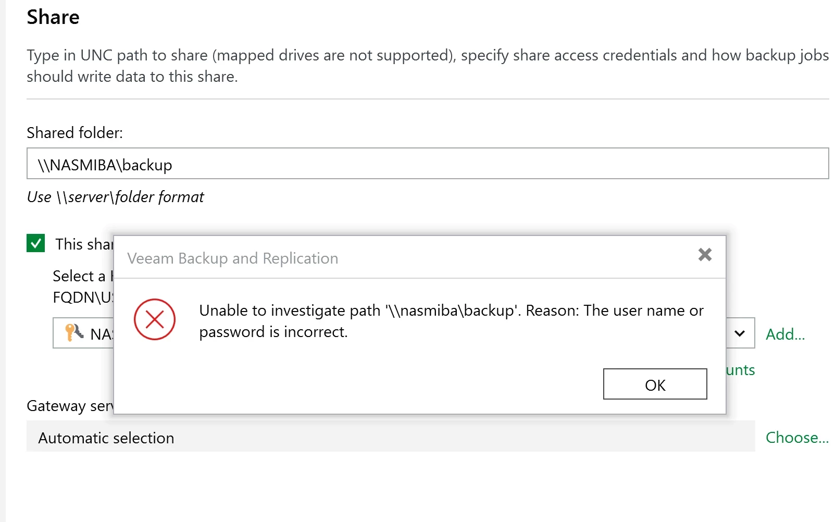The width and height of the screenshot is (835, 522).
Task: Close the Veeam error dialog with X
Action: tap(705, 255)
